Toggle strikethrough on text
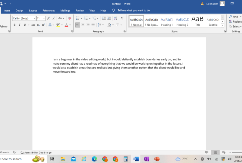The width and height of the screenshot is (242, 163). click(x=33, y=25)
